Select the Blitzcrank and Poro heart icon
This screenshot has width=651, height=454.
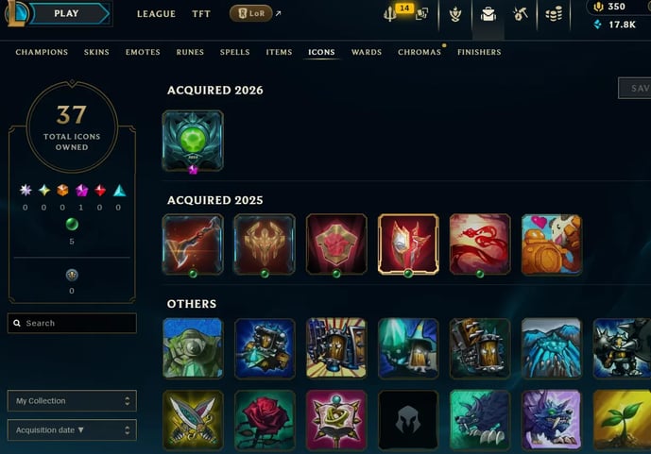[x=552, y=244]
